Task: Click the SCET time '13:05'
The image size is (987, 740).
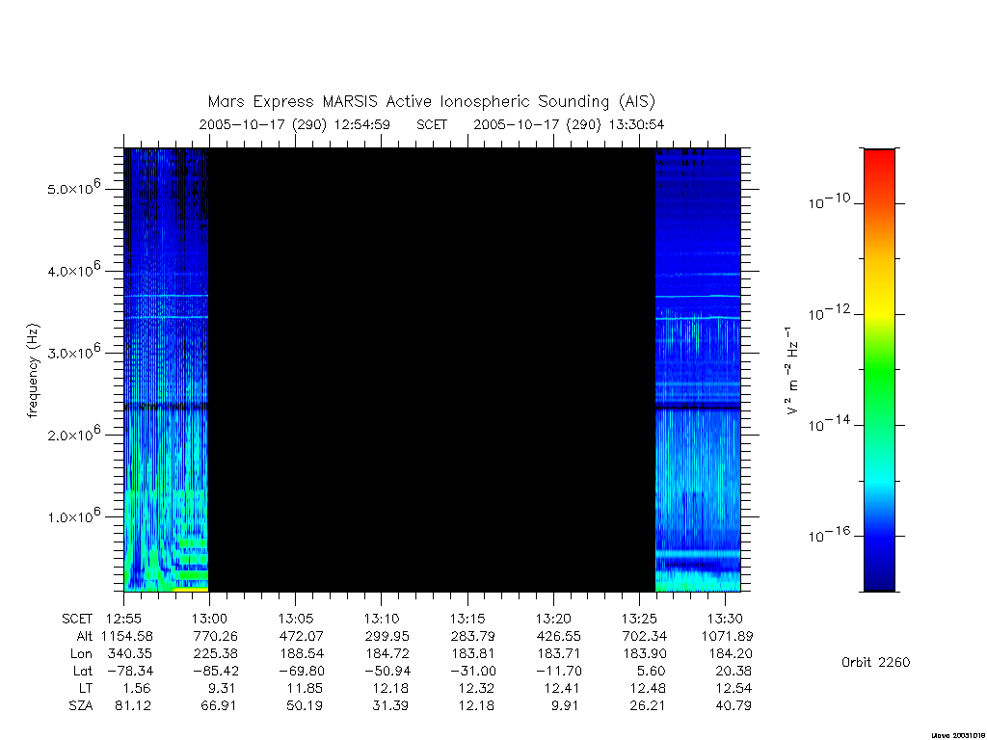Action: pyautogui.click(x=296, y=620)
